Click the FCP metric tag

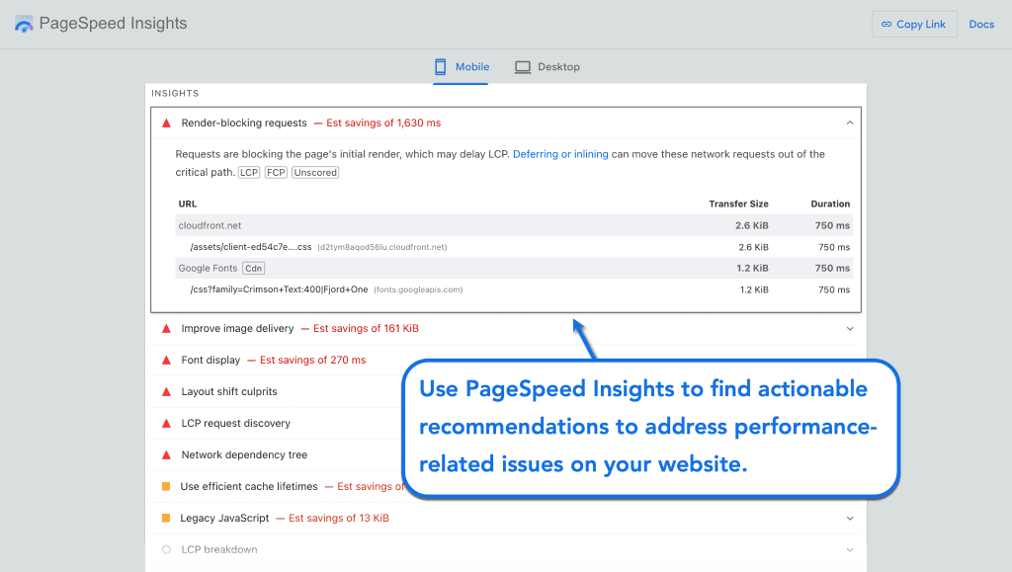pos(277,172)
